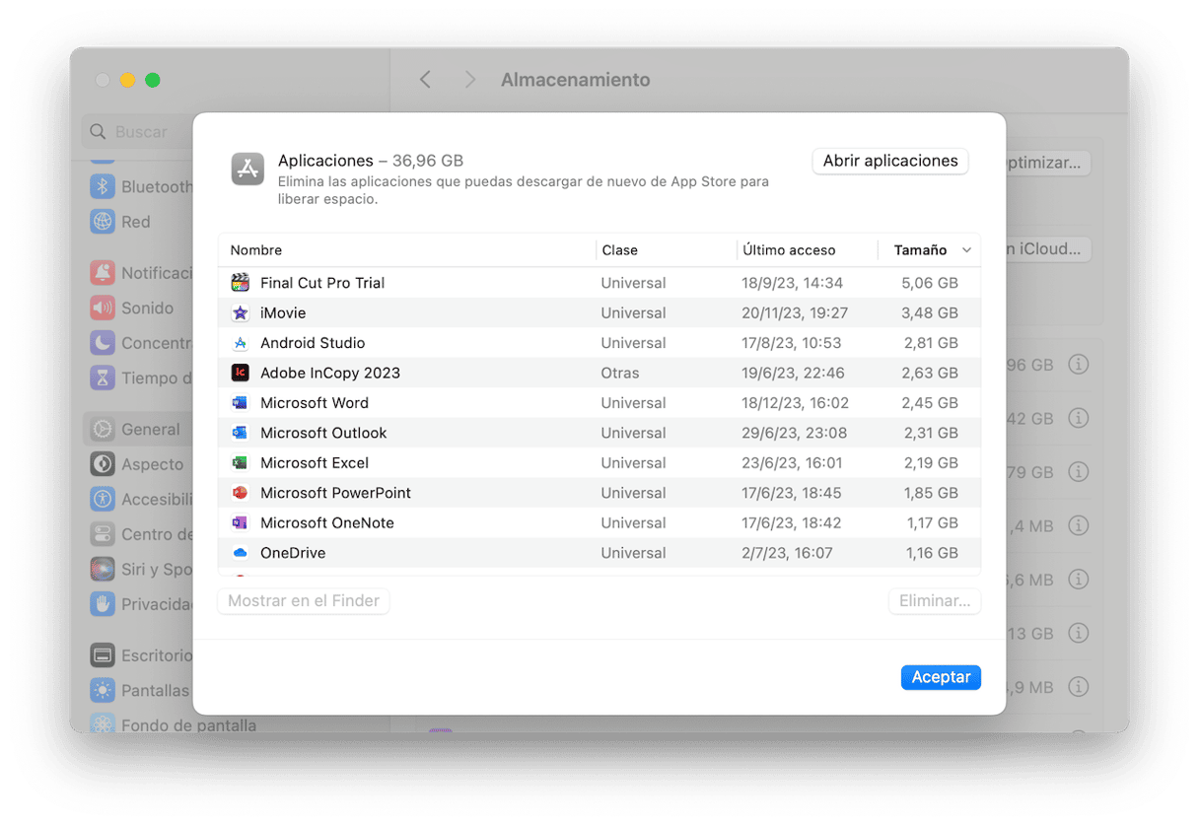Click the iMovie star icon
Viewport: 1199px width, 825px height.
[x=240, y=313]
